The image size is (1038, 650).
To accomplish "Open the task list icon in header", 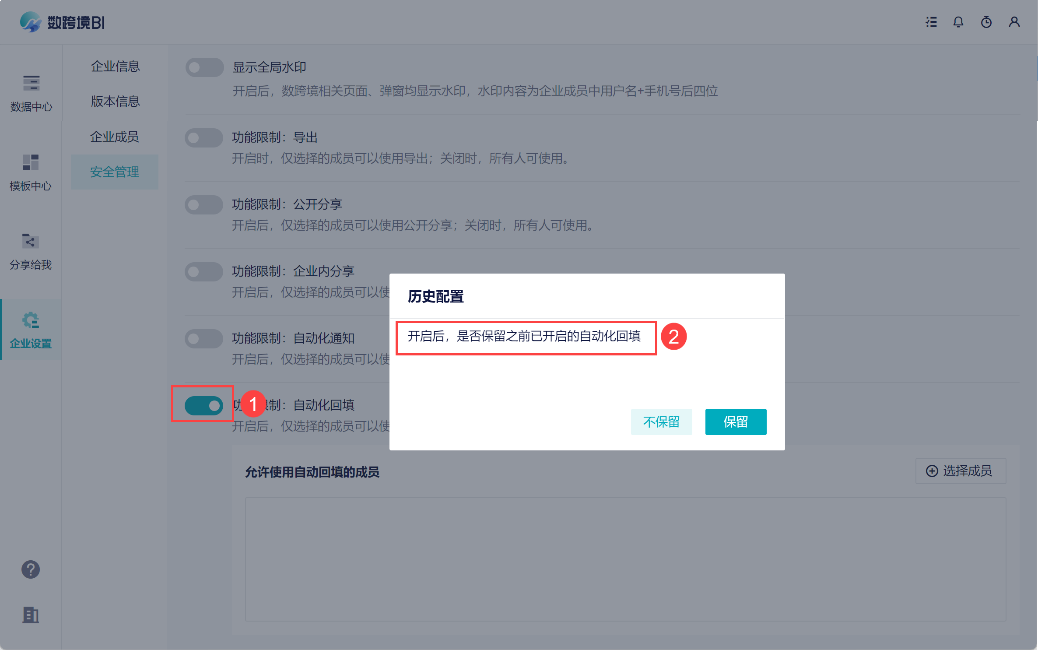I will point(931,22).
